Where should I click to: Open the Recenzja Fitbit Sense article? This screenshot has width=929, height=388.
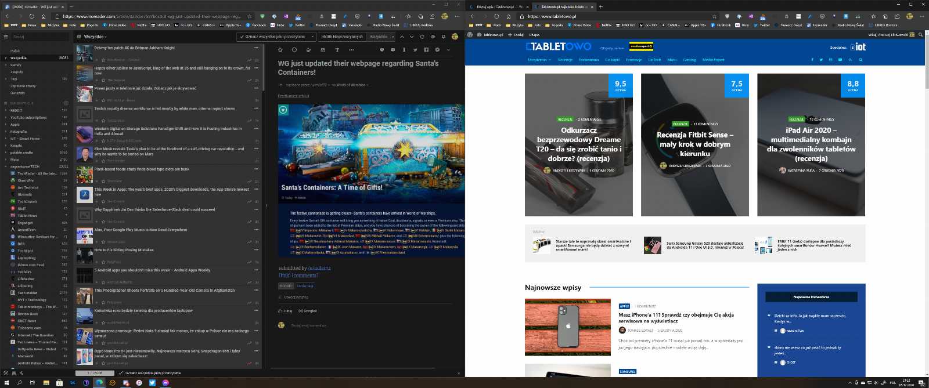pos(695,144)
